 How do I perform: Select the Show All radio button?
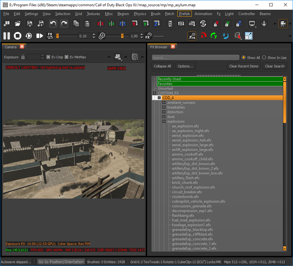click(244, 58)
